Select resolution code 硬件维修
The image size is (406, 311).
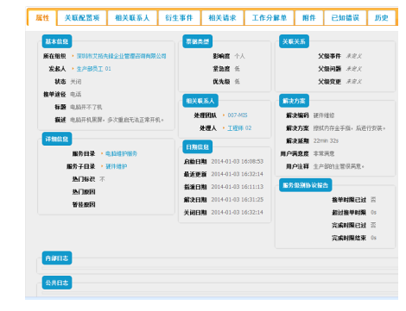click(x=324, y=115)
